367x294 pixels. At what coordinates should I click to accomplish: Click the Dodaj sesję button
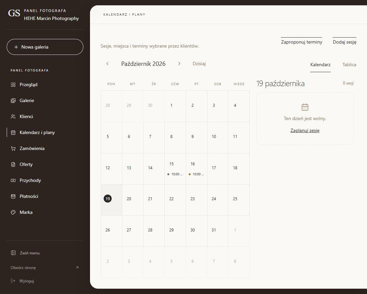point(345,42)
